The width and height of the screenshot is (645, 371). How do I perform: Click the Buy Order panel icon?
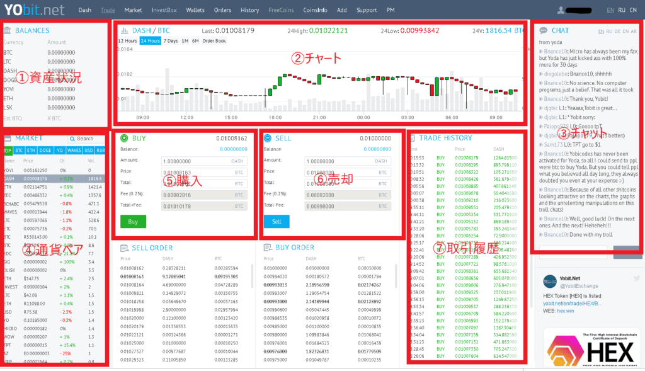point(268,247)
